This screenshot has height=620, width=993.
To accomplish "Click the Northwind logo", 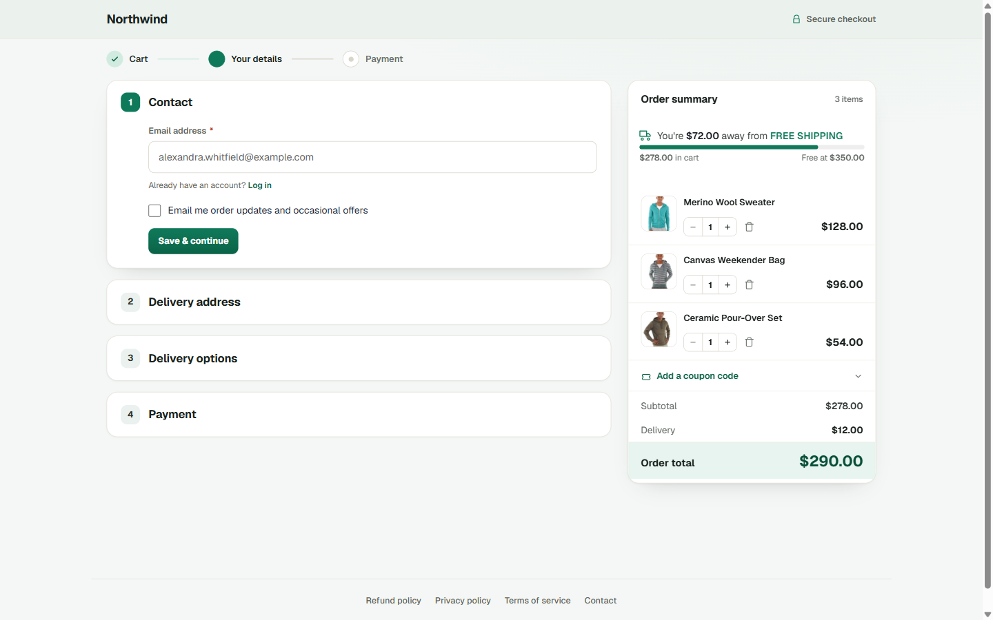I will pyautogui.click(x=137, y=19).
